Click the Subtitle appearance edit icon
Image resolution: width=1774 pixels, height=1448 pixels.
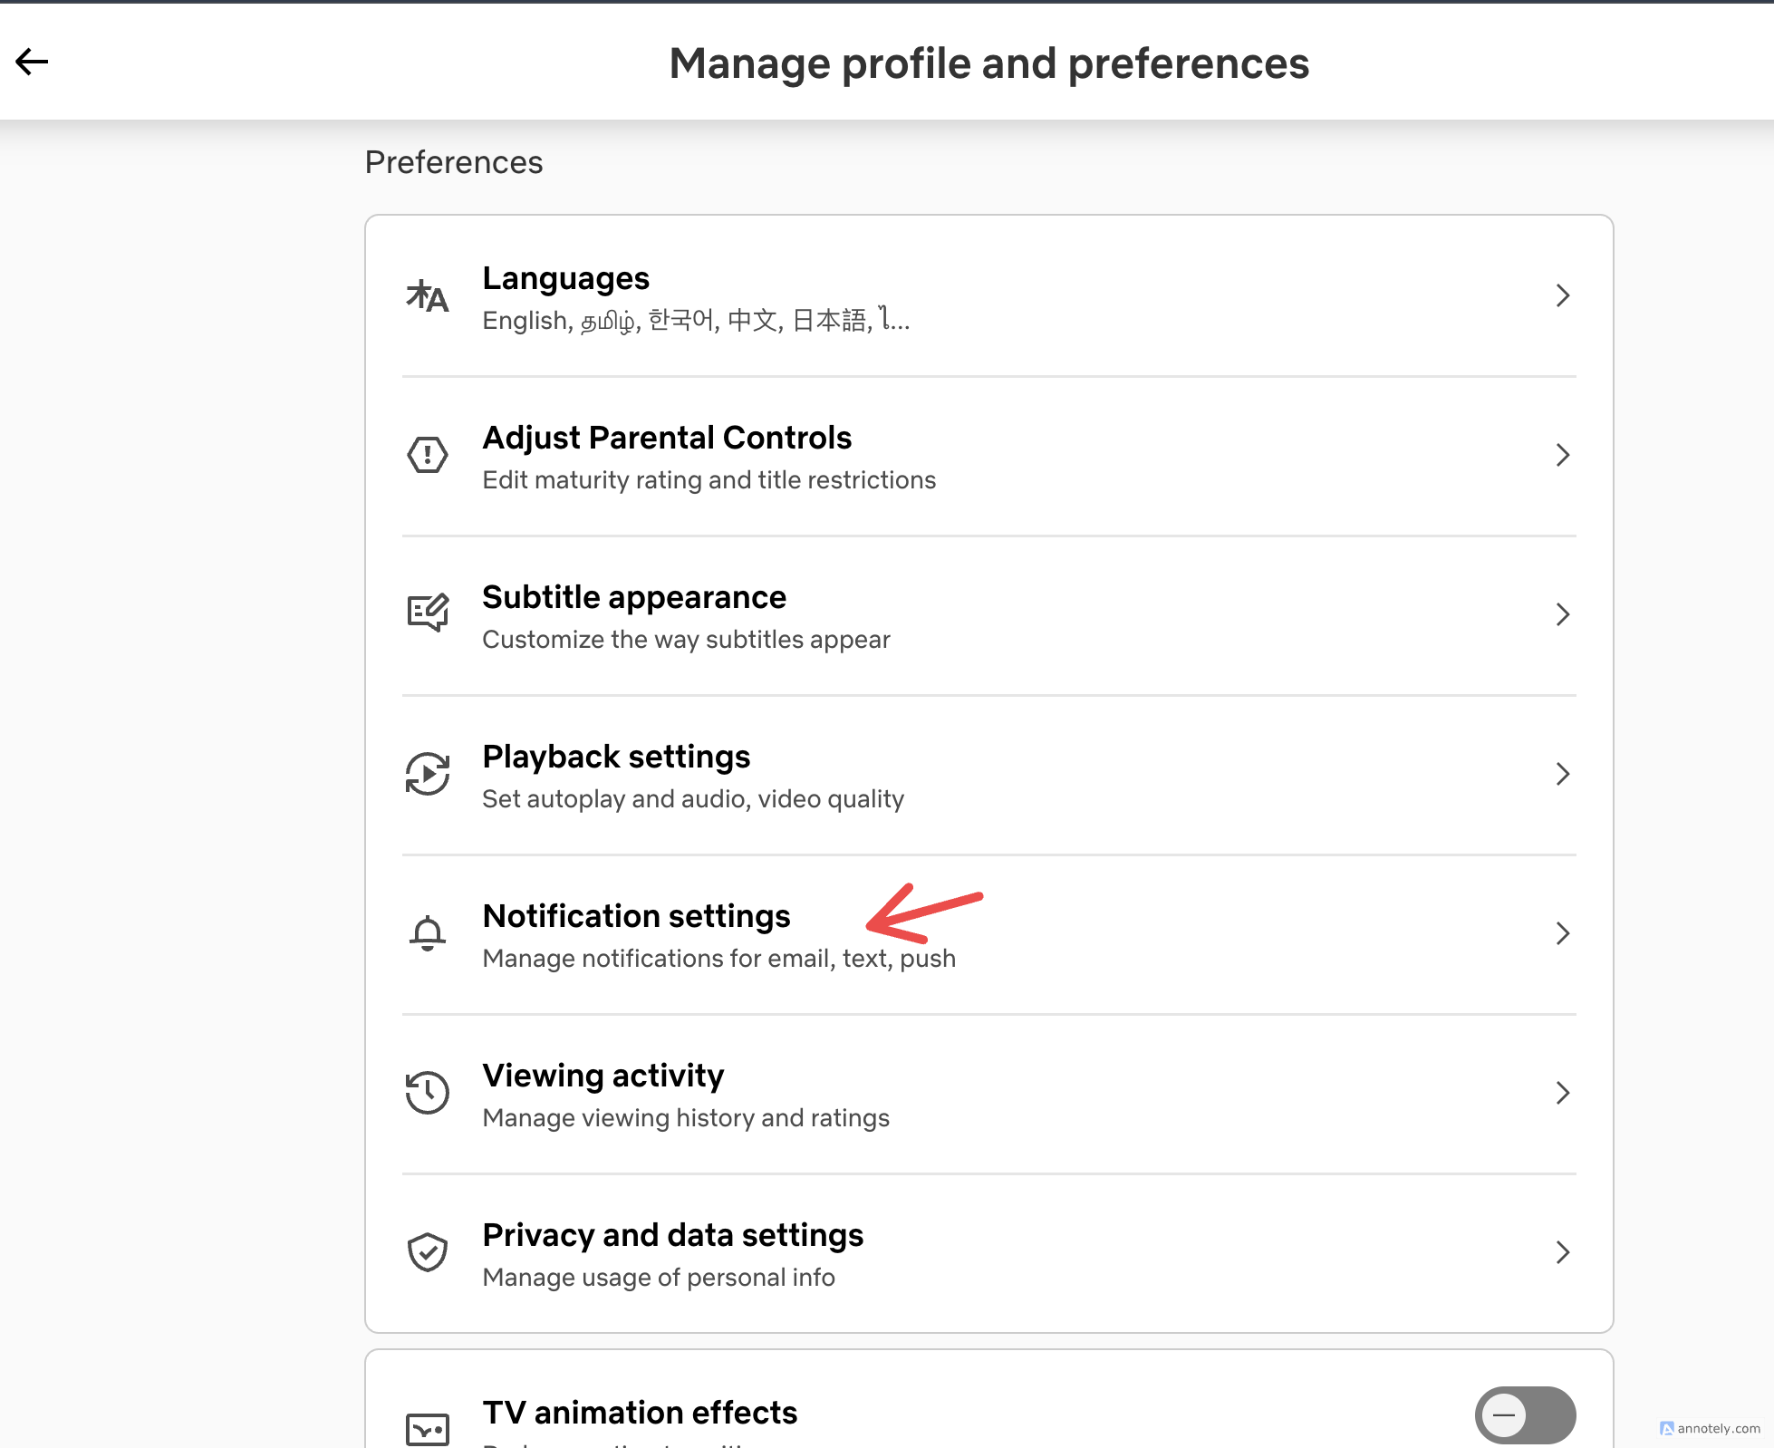tap(427, 613)
